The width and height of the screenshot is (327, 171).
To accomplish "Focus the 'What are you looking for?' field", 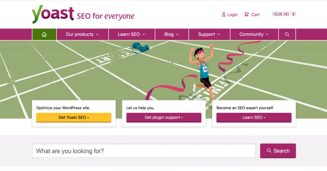I will (x=144, y=151).
